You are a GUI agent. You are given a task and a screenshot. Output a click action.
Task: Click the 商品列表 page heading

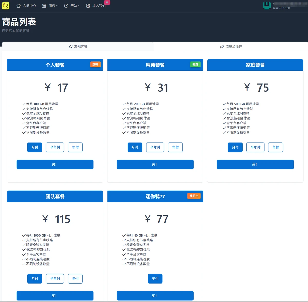tap(19, 22)
